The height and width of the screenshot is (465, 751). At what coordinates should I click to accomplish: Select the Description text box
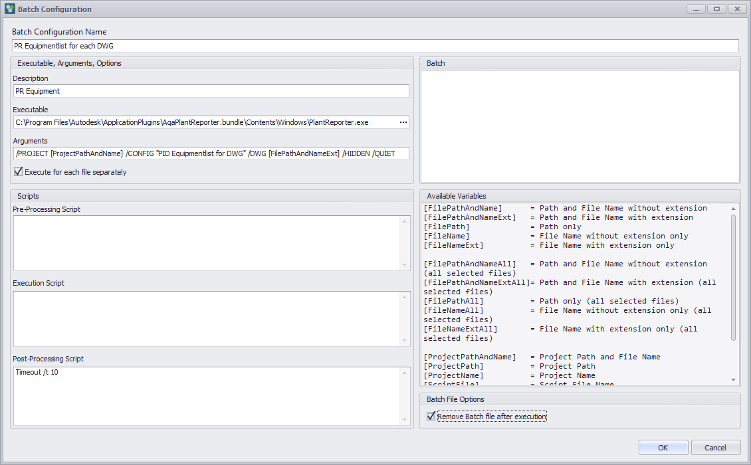coord(211,90)
